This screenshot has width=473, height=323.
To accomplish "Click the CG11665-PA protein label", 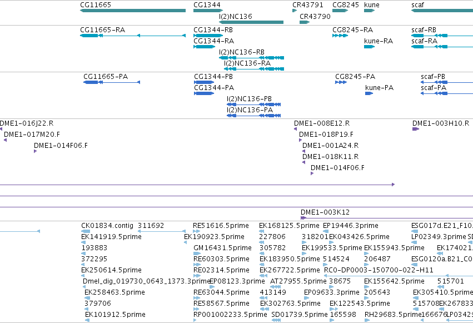I will click(x=106, y=77).
